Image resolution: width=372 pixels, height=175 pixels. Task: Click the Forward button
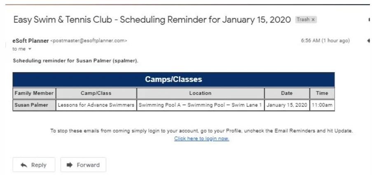(83, 165)
